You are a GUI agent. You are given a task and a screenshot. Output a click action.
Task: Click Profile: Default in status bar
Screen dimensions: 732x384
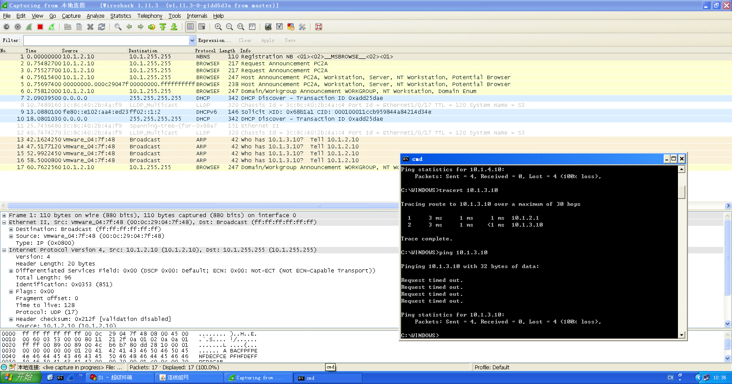tap(492, 368)
